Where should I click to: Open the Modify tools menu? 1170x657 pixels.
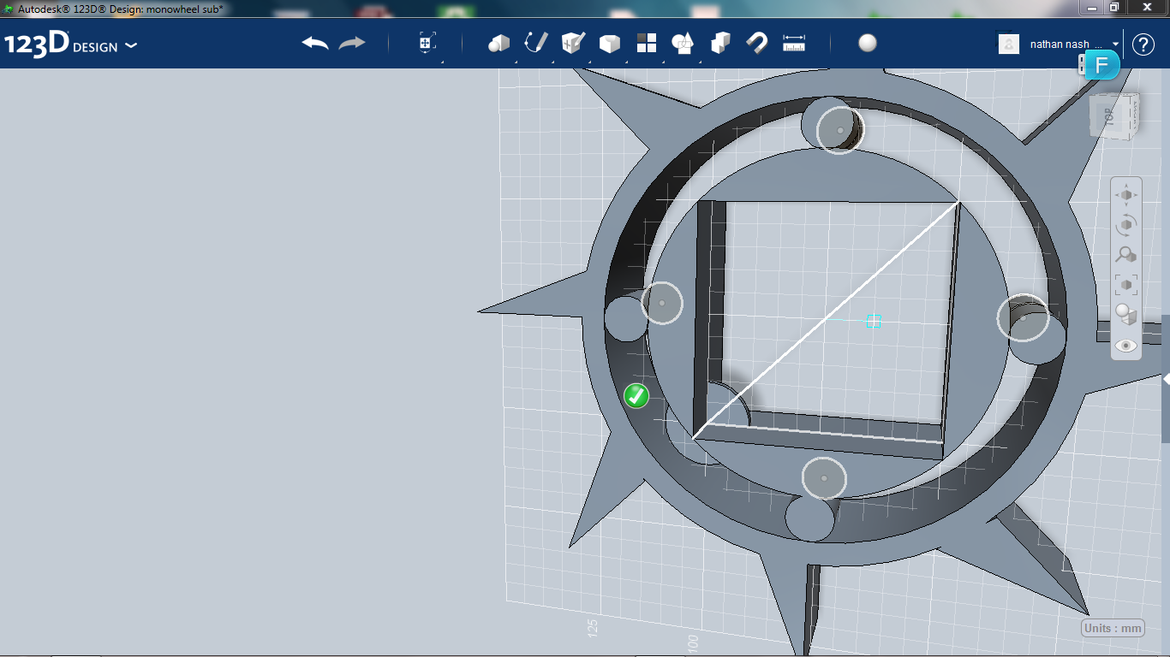pyautogui.click(x=609, y=44)
